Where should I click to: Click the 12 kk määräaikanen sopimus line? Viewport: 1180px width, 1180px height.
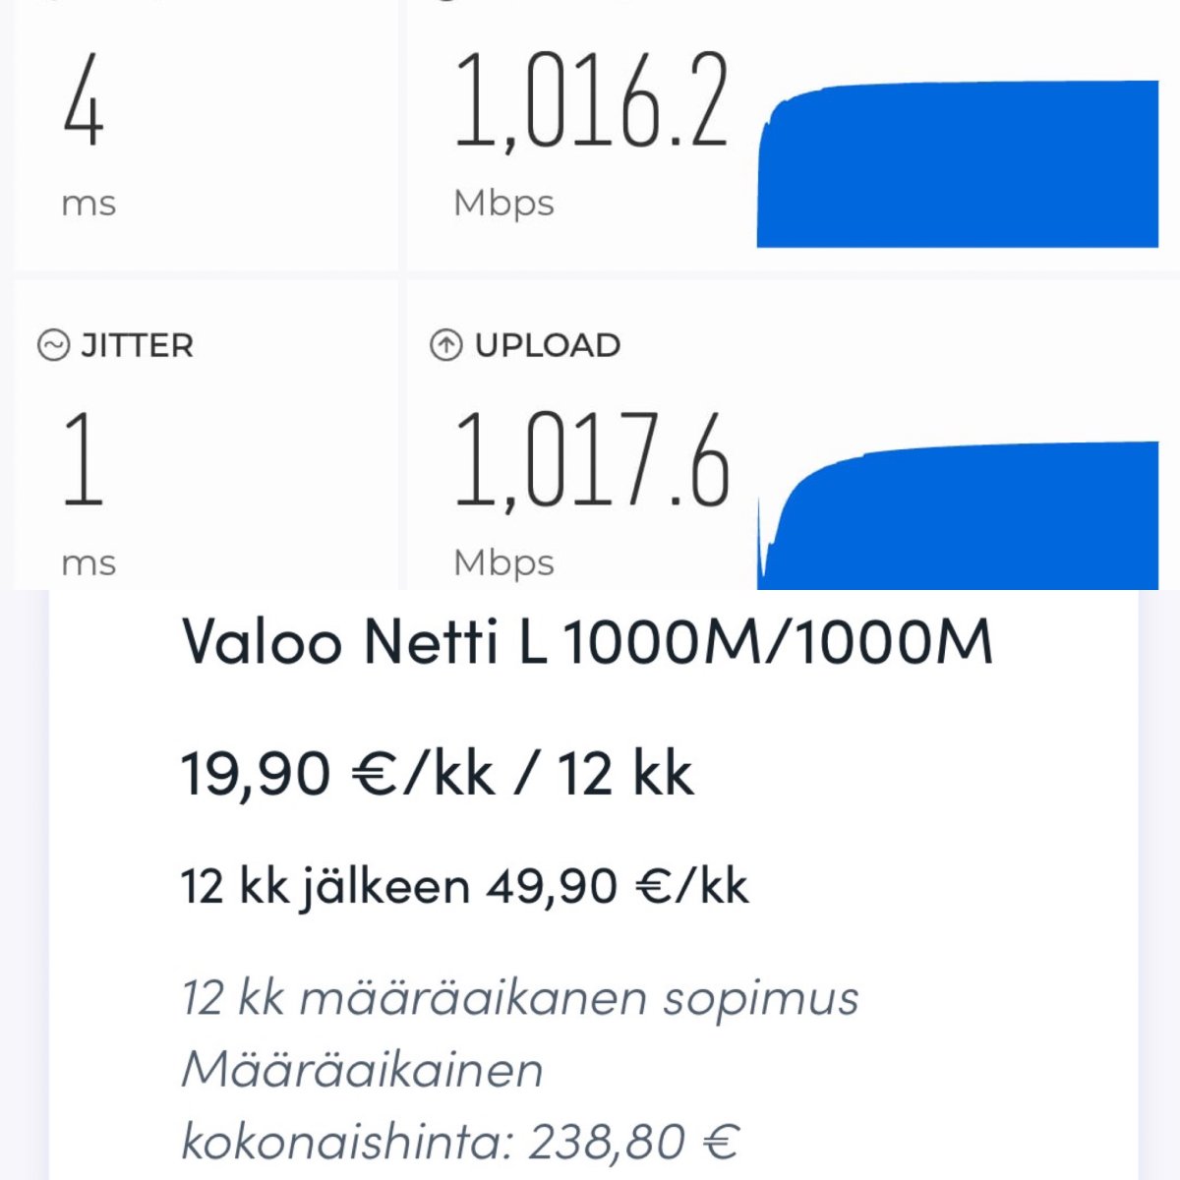tap(520, 998)
